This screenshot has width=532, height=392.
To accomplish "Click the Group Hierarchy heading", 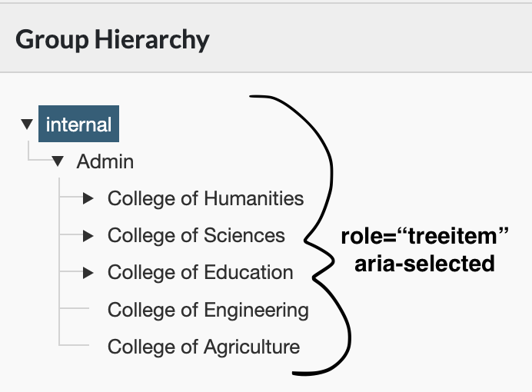I will [112, 40].
